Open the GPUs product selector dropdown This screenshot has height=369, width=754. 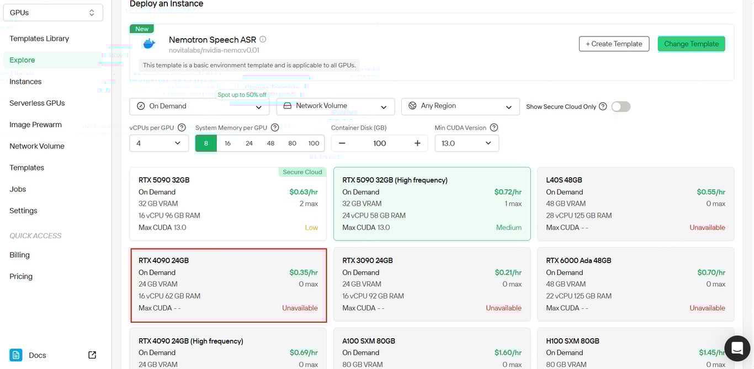pyautogui.click(x=53, y=13)
